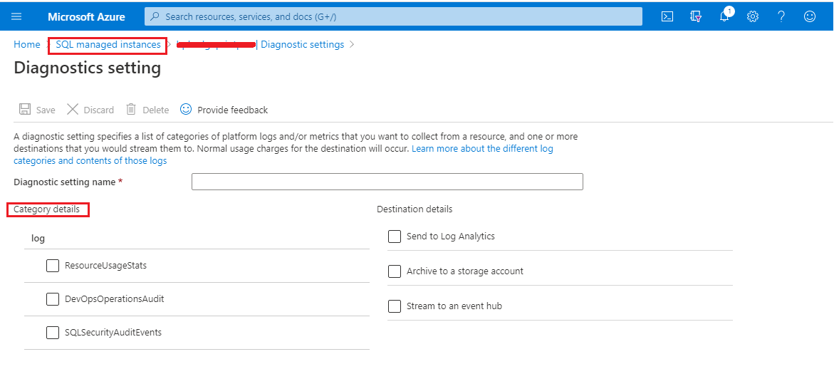Open SQL managed instances breadcrumb link

pyautogui.click(x=108, y=44)
